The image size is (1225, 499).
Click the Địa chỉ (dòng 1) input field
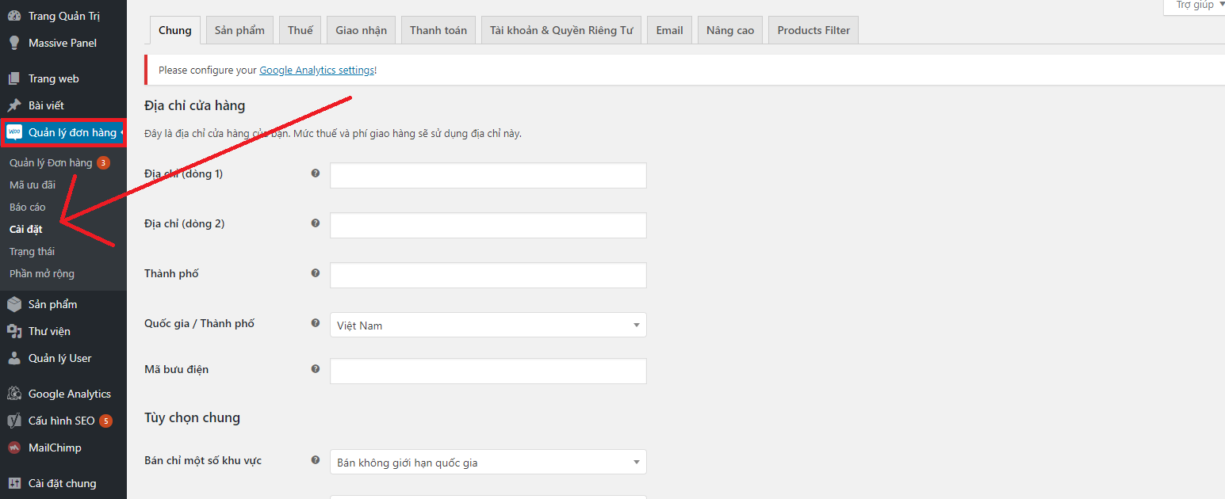click(488, 175)
